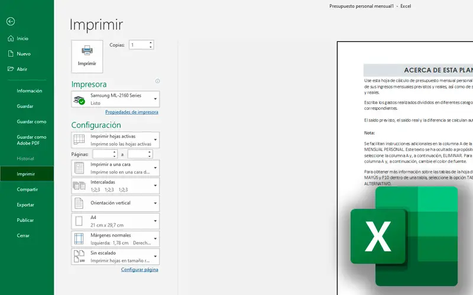Viewport: 473px width, 295px height.
Task: Click the print preview page
Action: (405, 168)
